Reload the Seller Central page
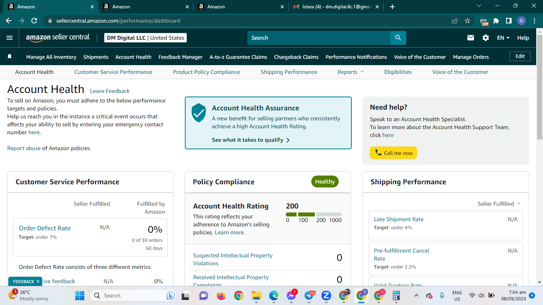543x305 pixels. click(x=34, y=21)
